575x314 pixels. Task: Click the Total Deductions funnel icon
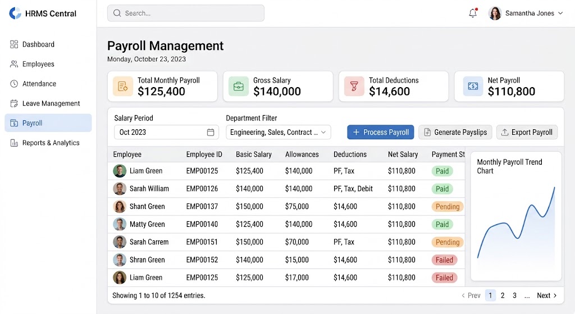tap(354, 86)
